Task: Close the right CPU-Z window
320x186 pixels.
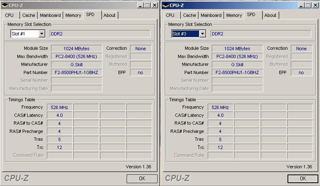Action: 316,5
